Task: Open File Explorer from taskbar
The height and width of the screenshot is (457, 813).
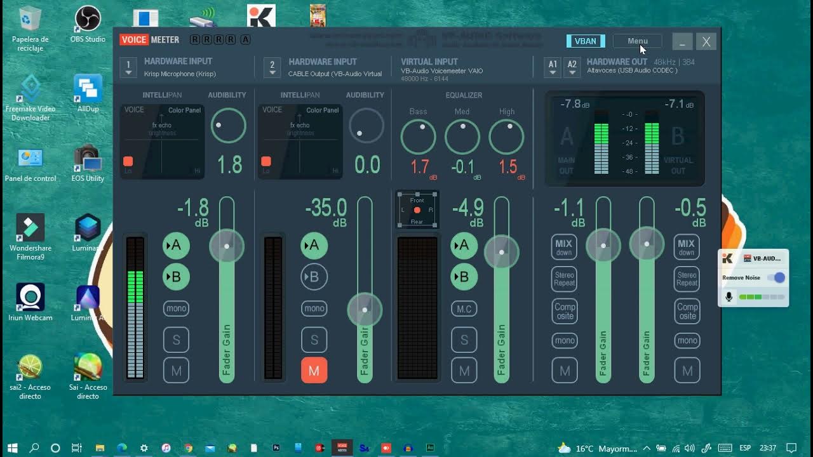Action: coord(100,447)
